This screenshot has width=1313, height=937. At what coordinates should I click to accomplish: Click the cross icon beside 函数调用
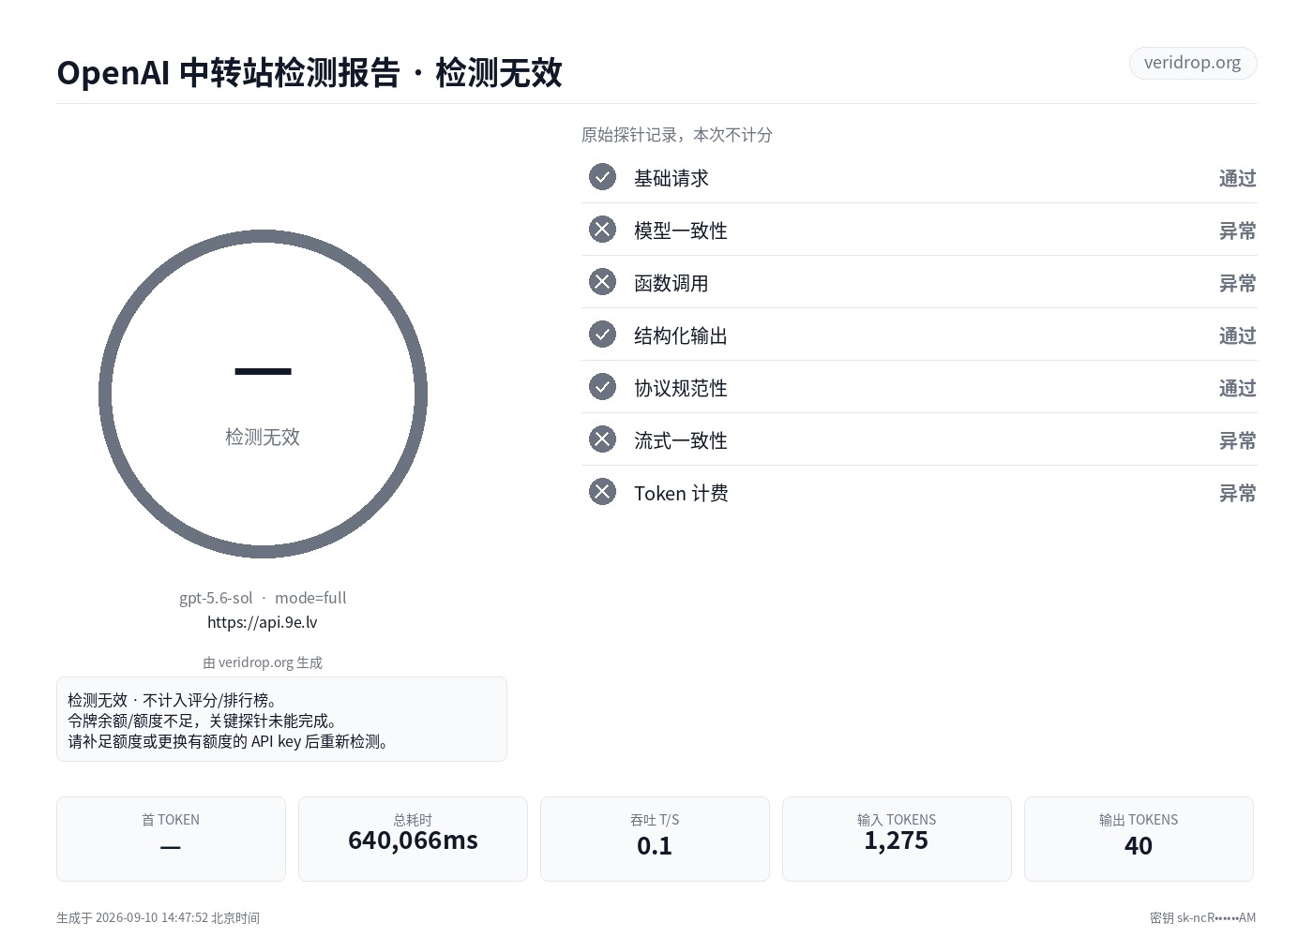(x=602, y=282)
